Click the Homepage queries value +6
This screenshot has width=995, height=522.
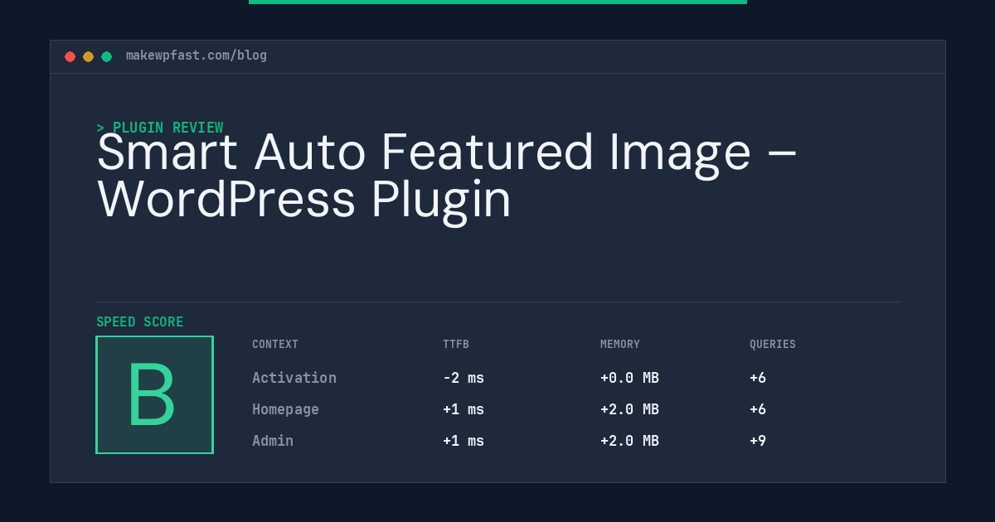758,409
